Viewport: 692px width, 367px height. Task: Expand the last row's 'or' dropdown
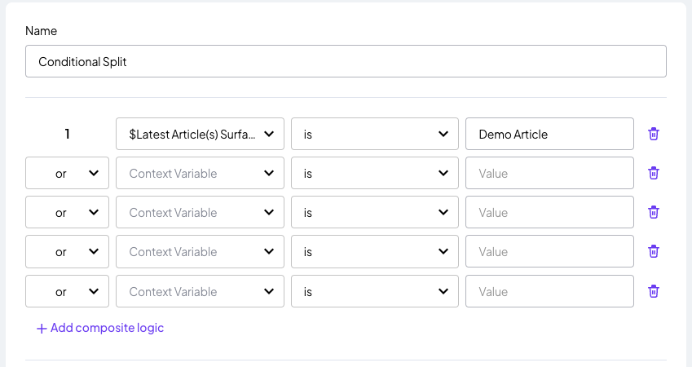pos(67,291)
